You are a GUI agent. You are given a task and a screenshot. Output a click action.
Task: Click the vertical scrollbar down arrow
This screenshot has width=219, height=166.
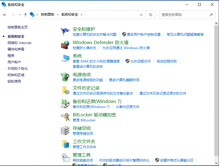click(216, 163)
